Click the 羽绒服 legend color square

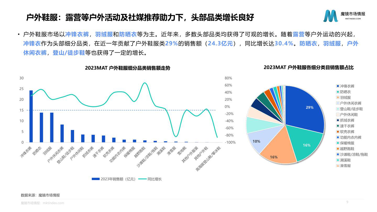pos(338,98)
